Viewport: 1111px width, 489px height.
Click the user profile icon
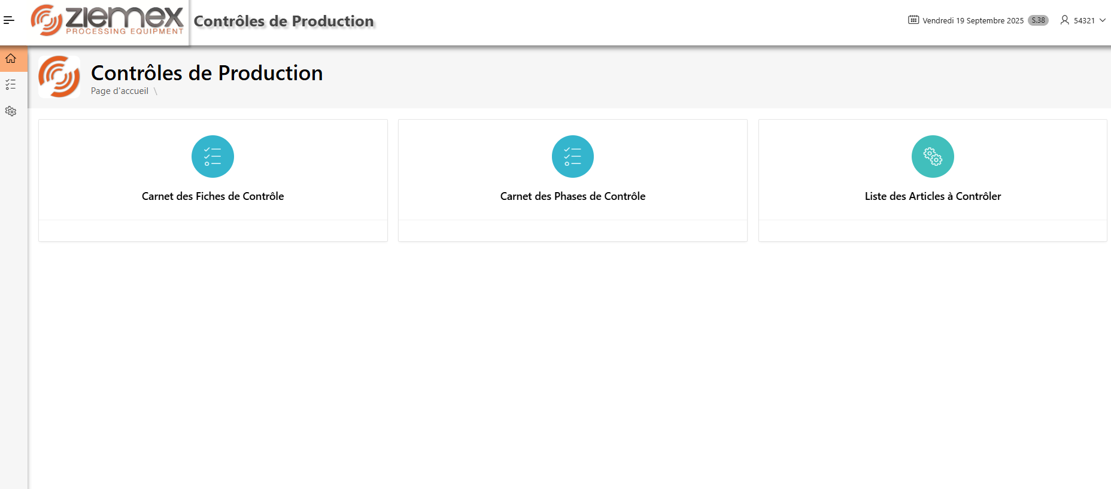[x=1064, y=20]
